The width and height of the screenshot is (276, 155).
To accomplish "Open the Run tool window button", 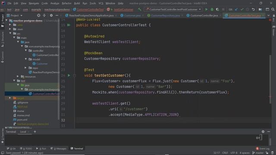I will click(x=41, y=149).
